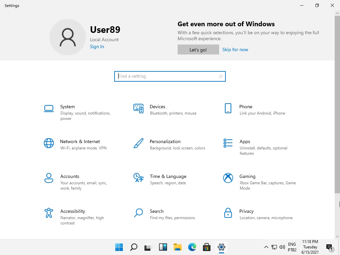
Task: Open the System settings laptop icon
Action: [x=49, y=109]
